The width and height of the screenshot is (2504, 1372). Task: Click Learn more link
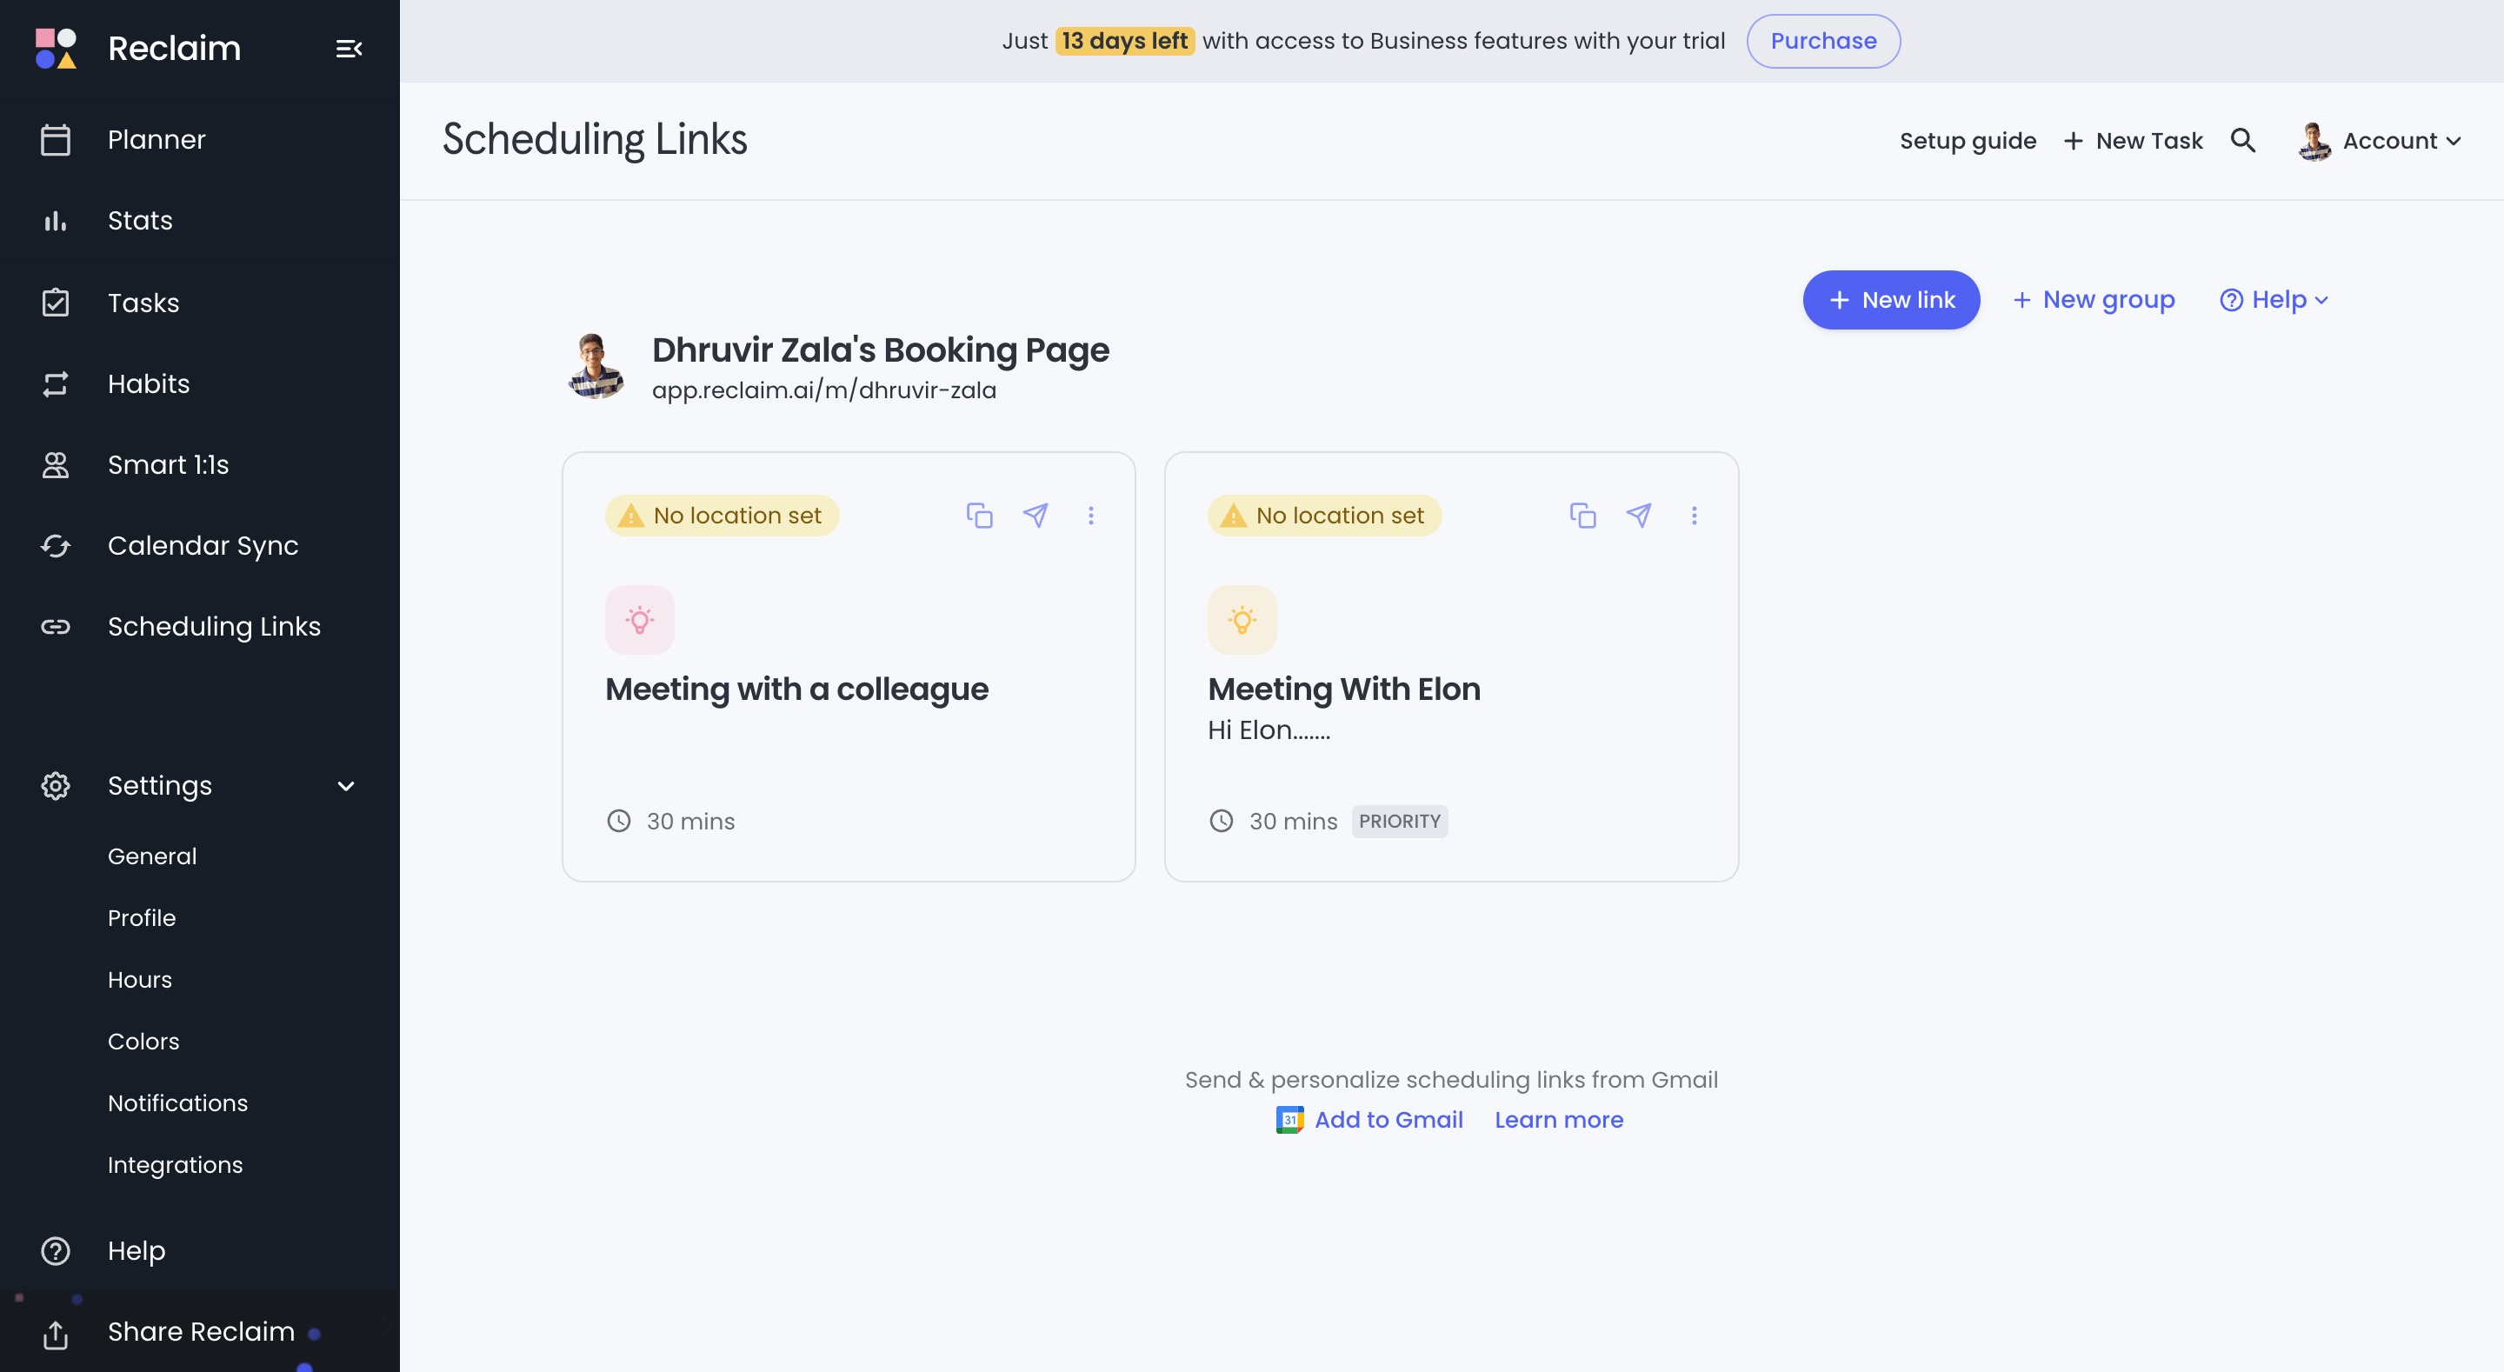pyautogui.click(x=1559, y=1120)
